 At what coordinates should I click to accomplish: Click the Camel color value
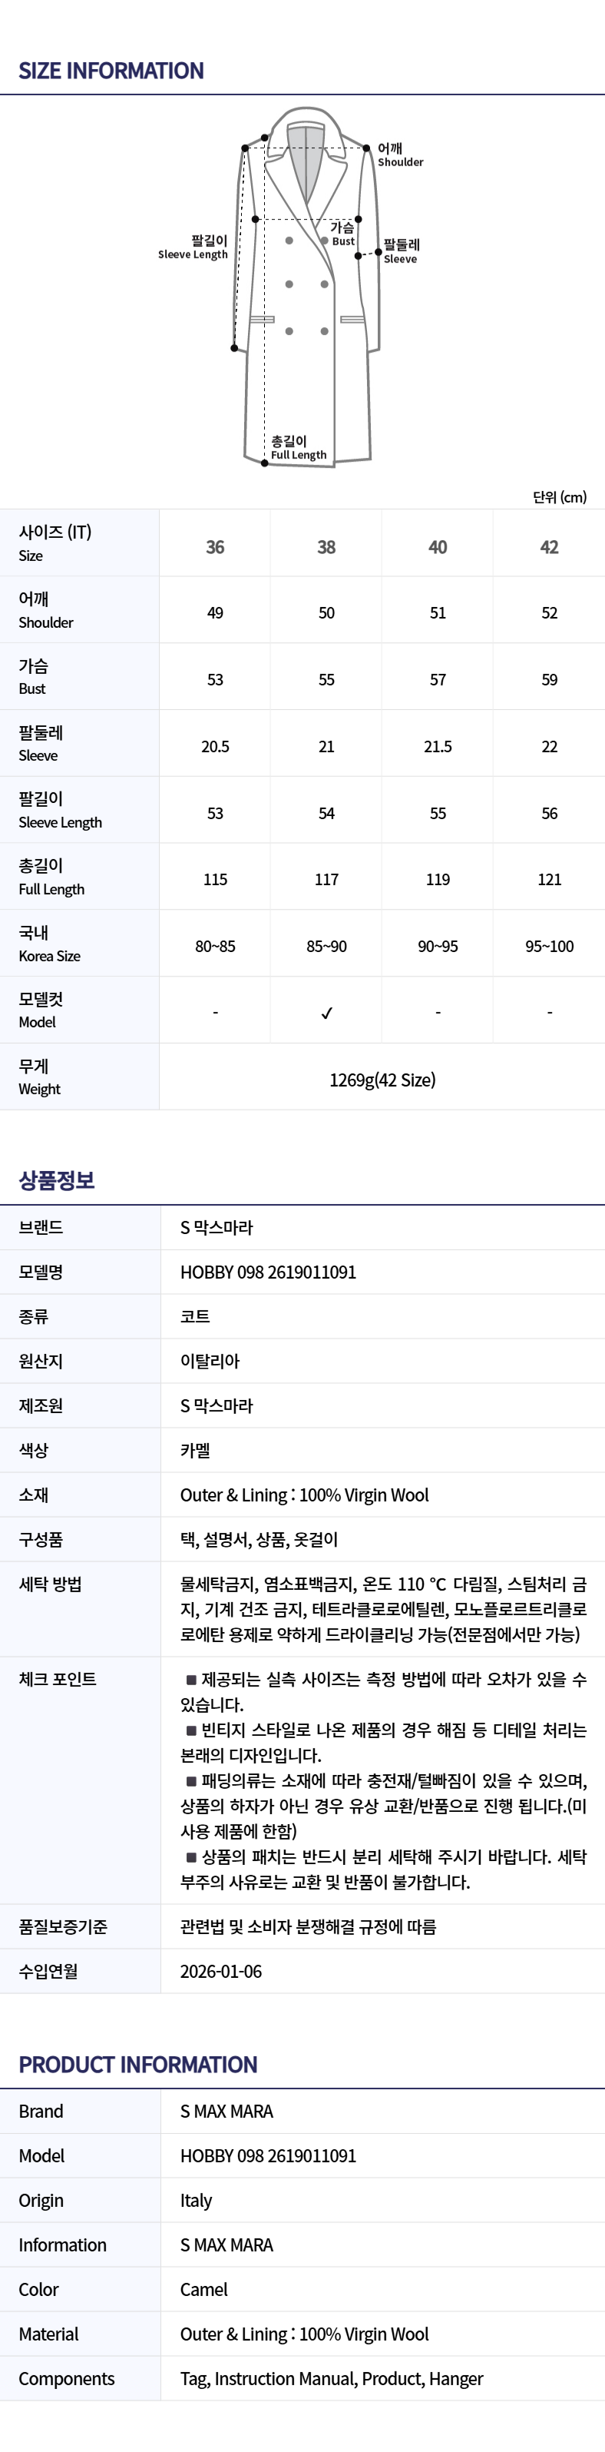pyautogui.click(x=203, y=2289)
